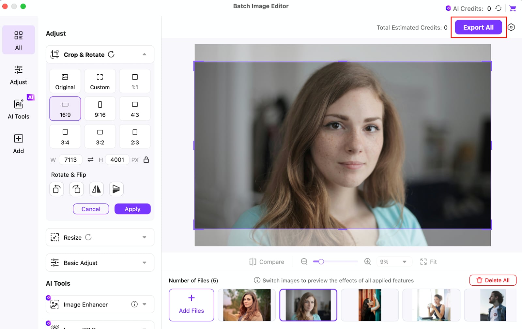Apply the crop settings
This screenshot has width=522, height=329.
132,209
